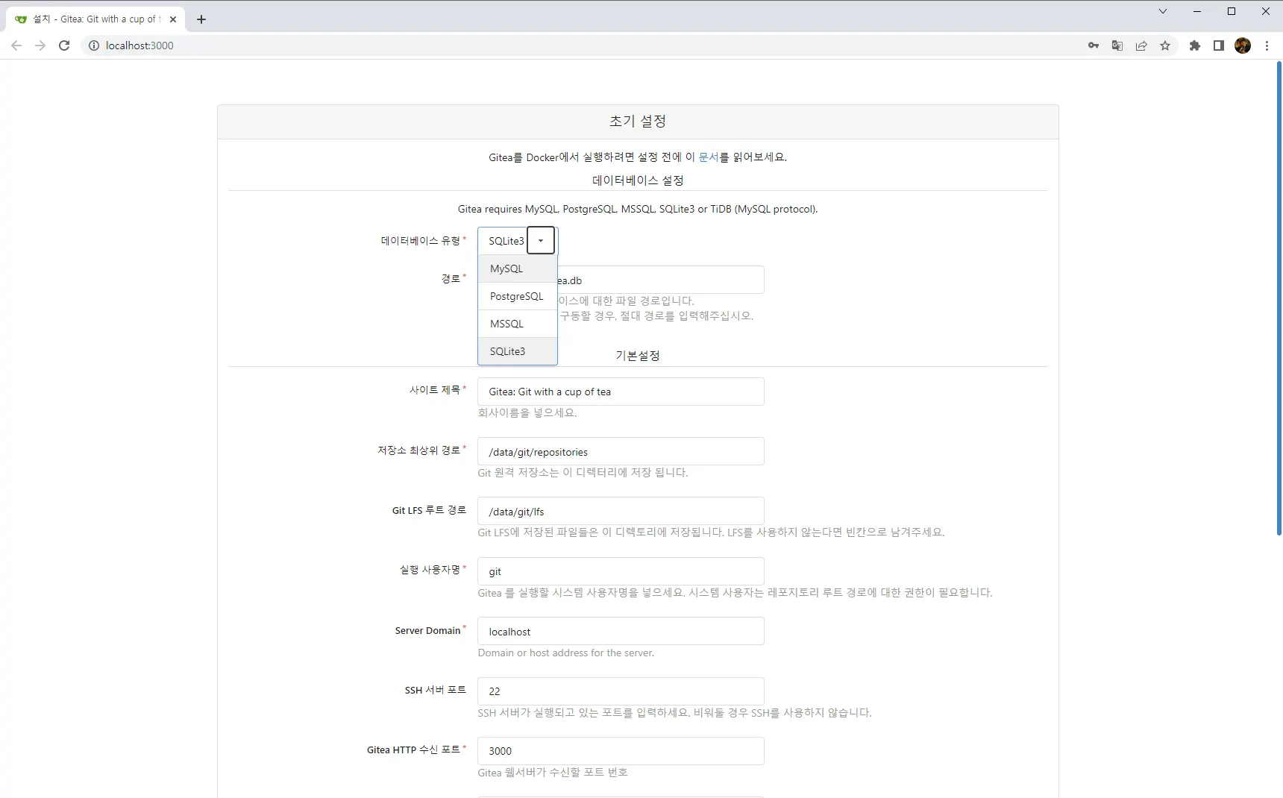1283x798 pixels.
Task: View site information icon in address bar
Action: [x=94, y=45]
